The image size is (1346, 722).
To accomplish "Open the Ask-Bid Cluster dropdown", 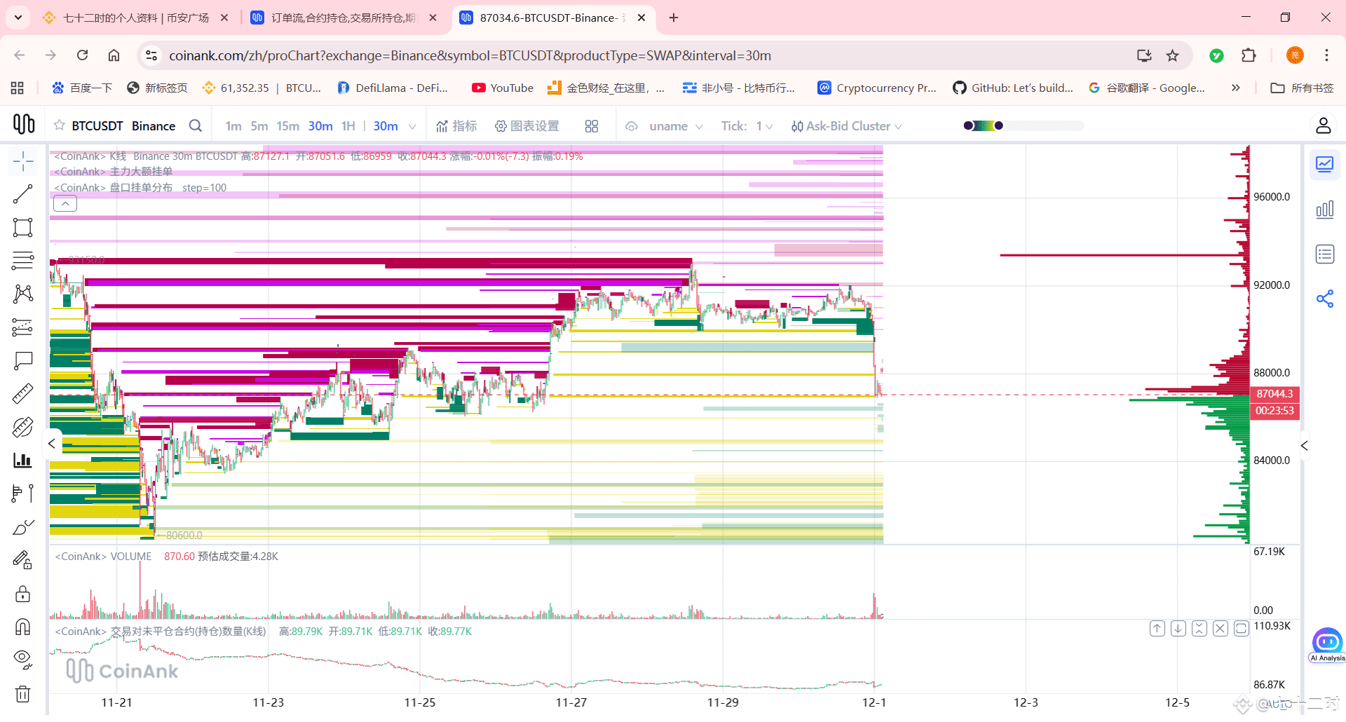I will [x=846, y=126].
